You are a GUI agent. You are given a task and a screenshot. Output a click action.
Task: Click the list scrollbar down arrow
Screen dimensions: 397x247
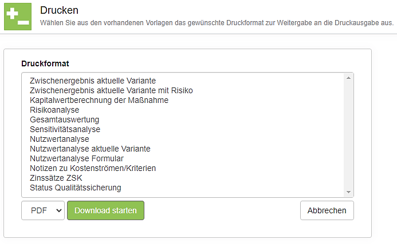pyautogui.click(x=348, y=192)
